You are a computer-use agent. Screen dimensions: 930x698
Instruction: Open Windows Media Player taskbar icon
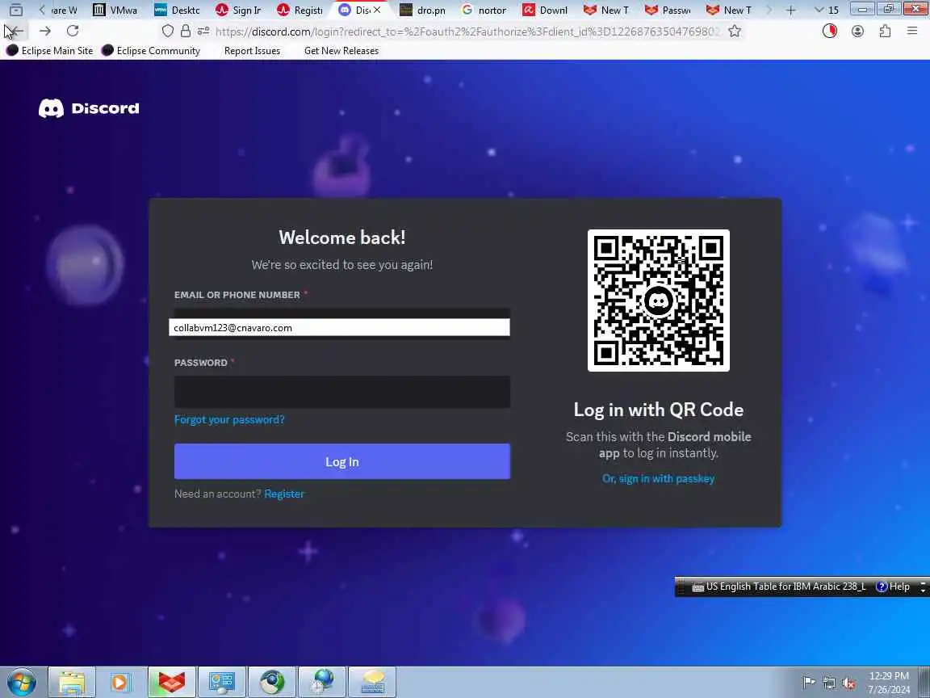121,683
